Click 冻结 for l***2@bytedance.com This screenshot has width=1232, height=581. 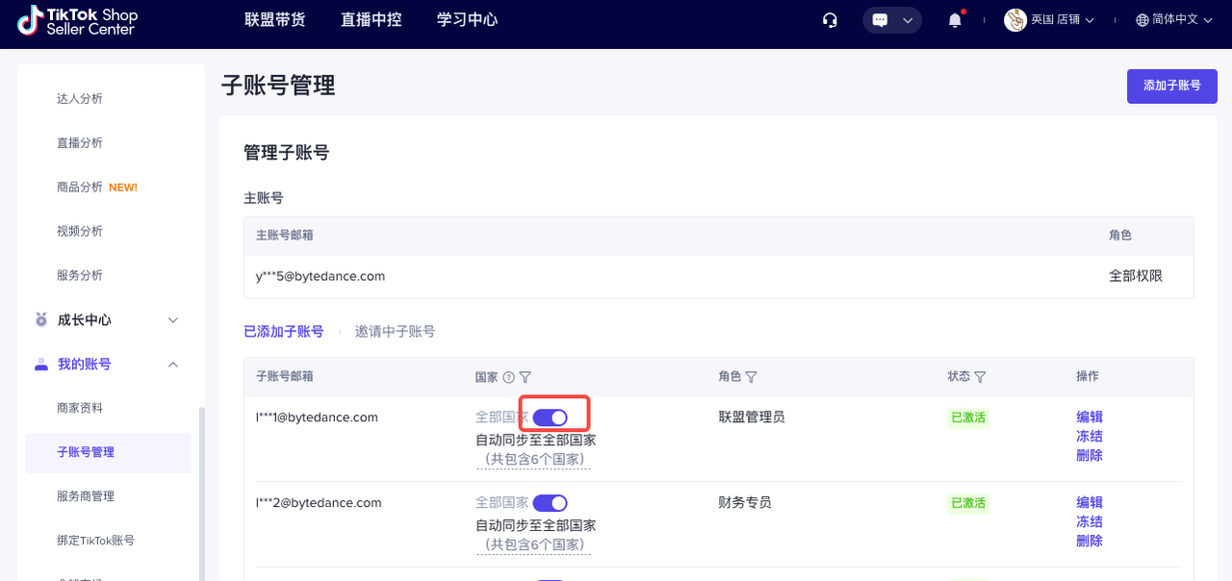(1089, 521)
